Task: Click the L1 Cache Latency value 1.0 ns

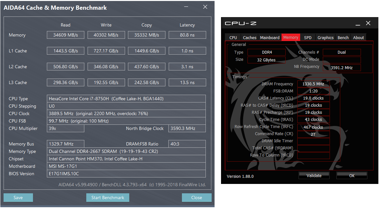Action: (x=187, y=51)
